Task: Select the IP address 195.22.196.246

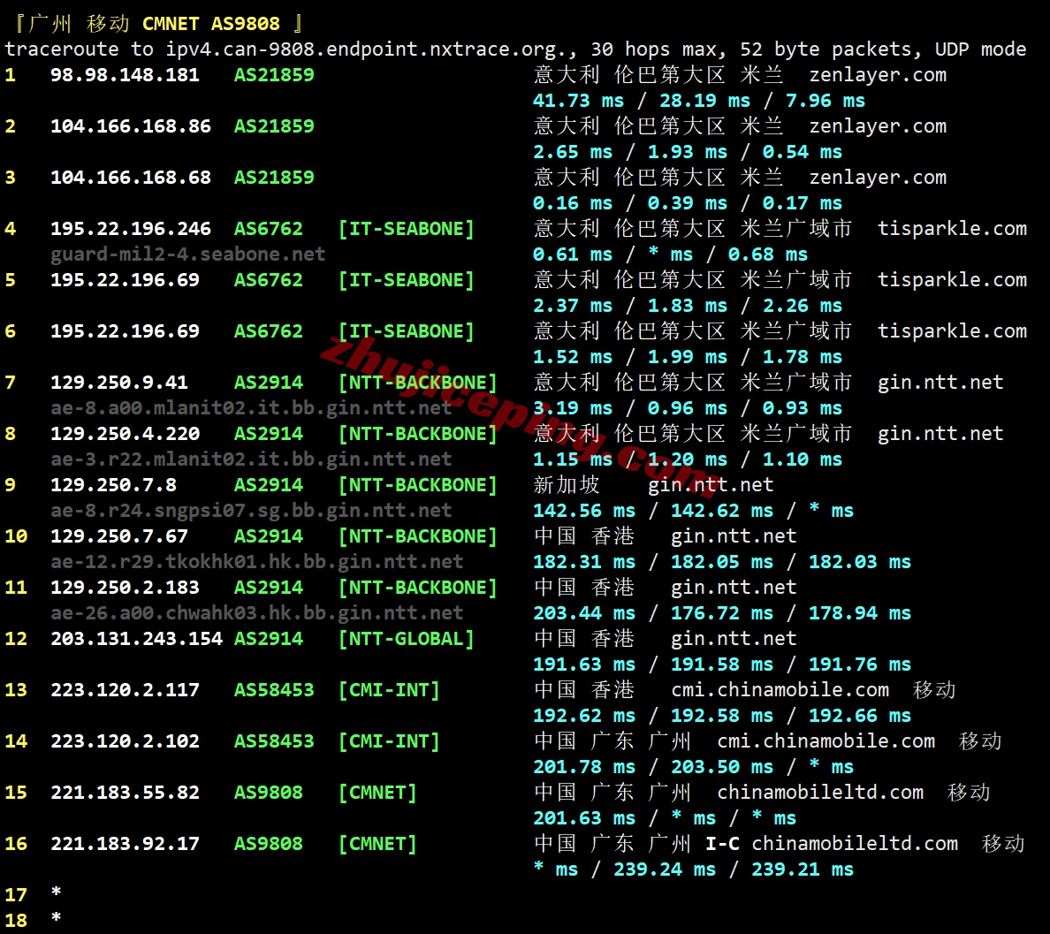Action: point(131,229)
